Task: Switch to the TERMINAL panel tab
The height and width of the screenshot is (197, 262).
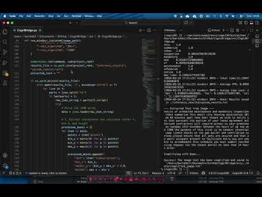Action: pos(170,30)
